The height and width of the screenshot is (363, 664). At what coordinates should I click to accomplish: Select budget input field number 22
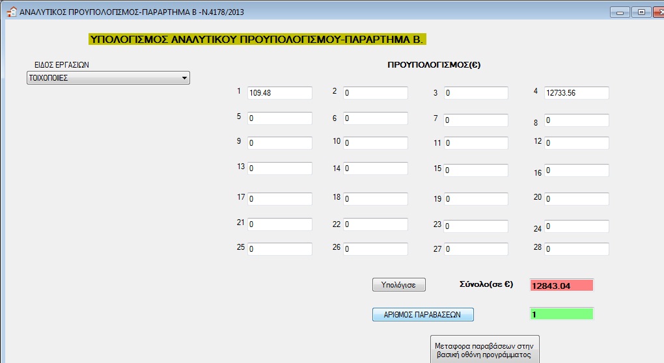375,224
